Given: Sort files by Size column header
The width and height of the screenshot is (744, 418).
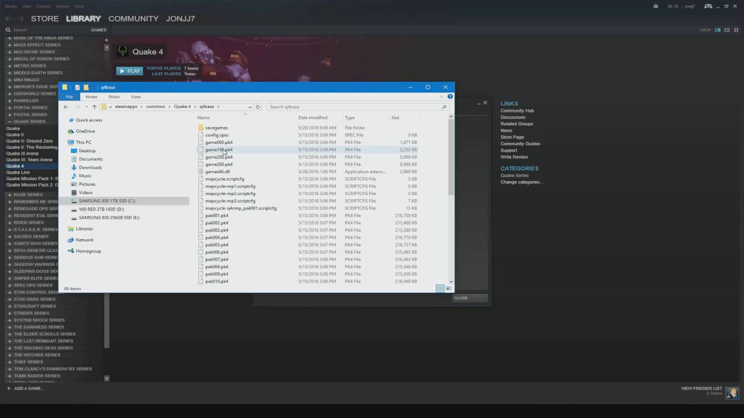Looking at the screenshot, I should tap(395, 118).
